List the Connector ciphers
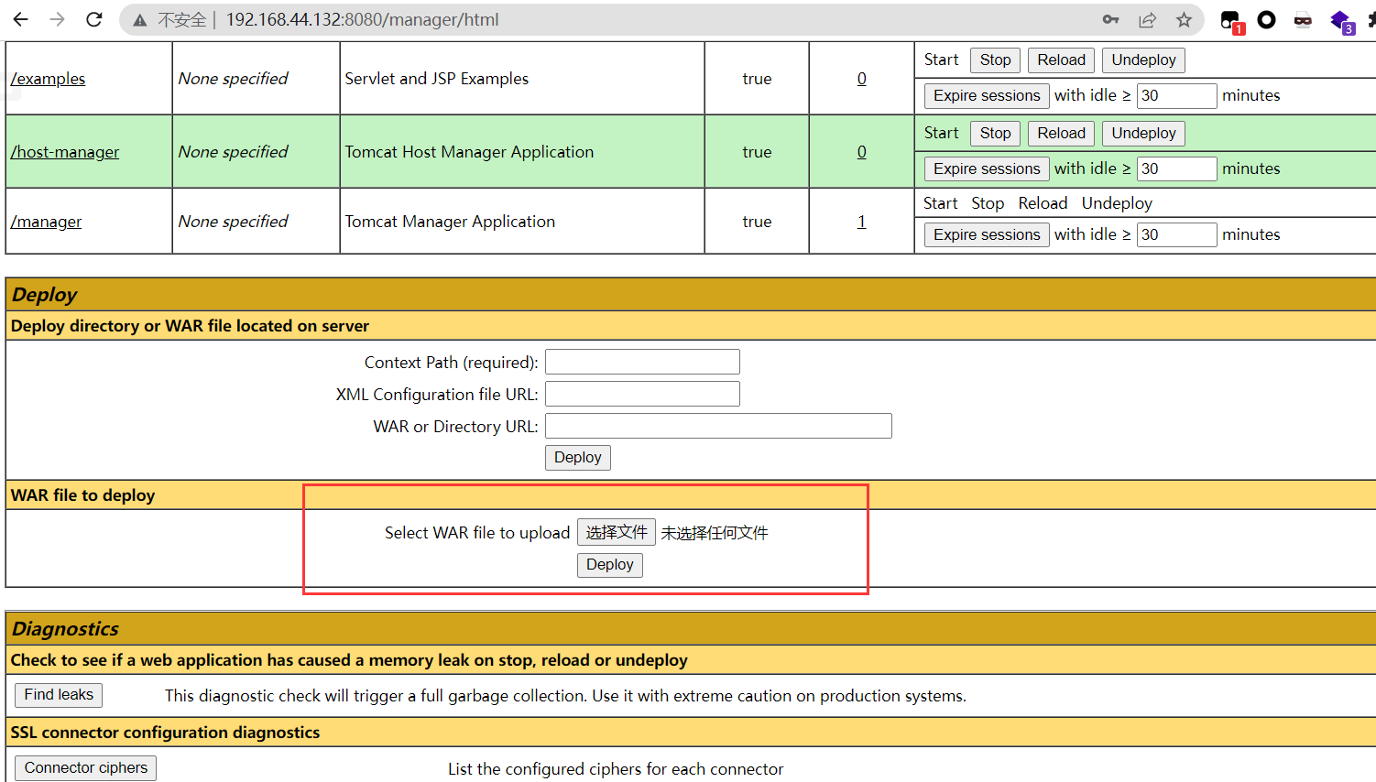This screenshot has width=1376, height=782. [x=86, y=767]
